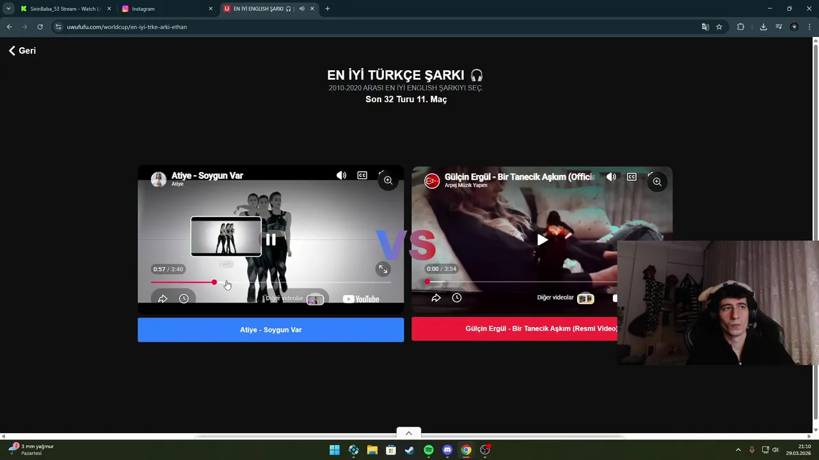819x460 pixels.
Task: Open the Windows Start menu
Action: pos(335,450)
